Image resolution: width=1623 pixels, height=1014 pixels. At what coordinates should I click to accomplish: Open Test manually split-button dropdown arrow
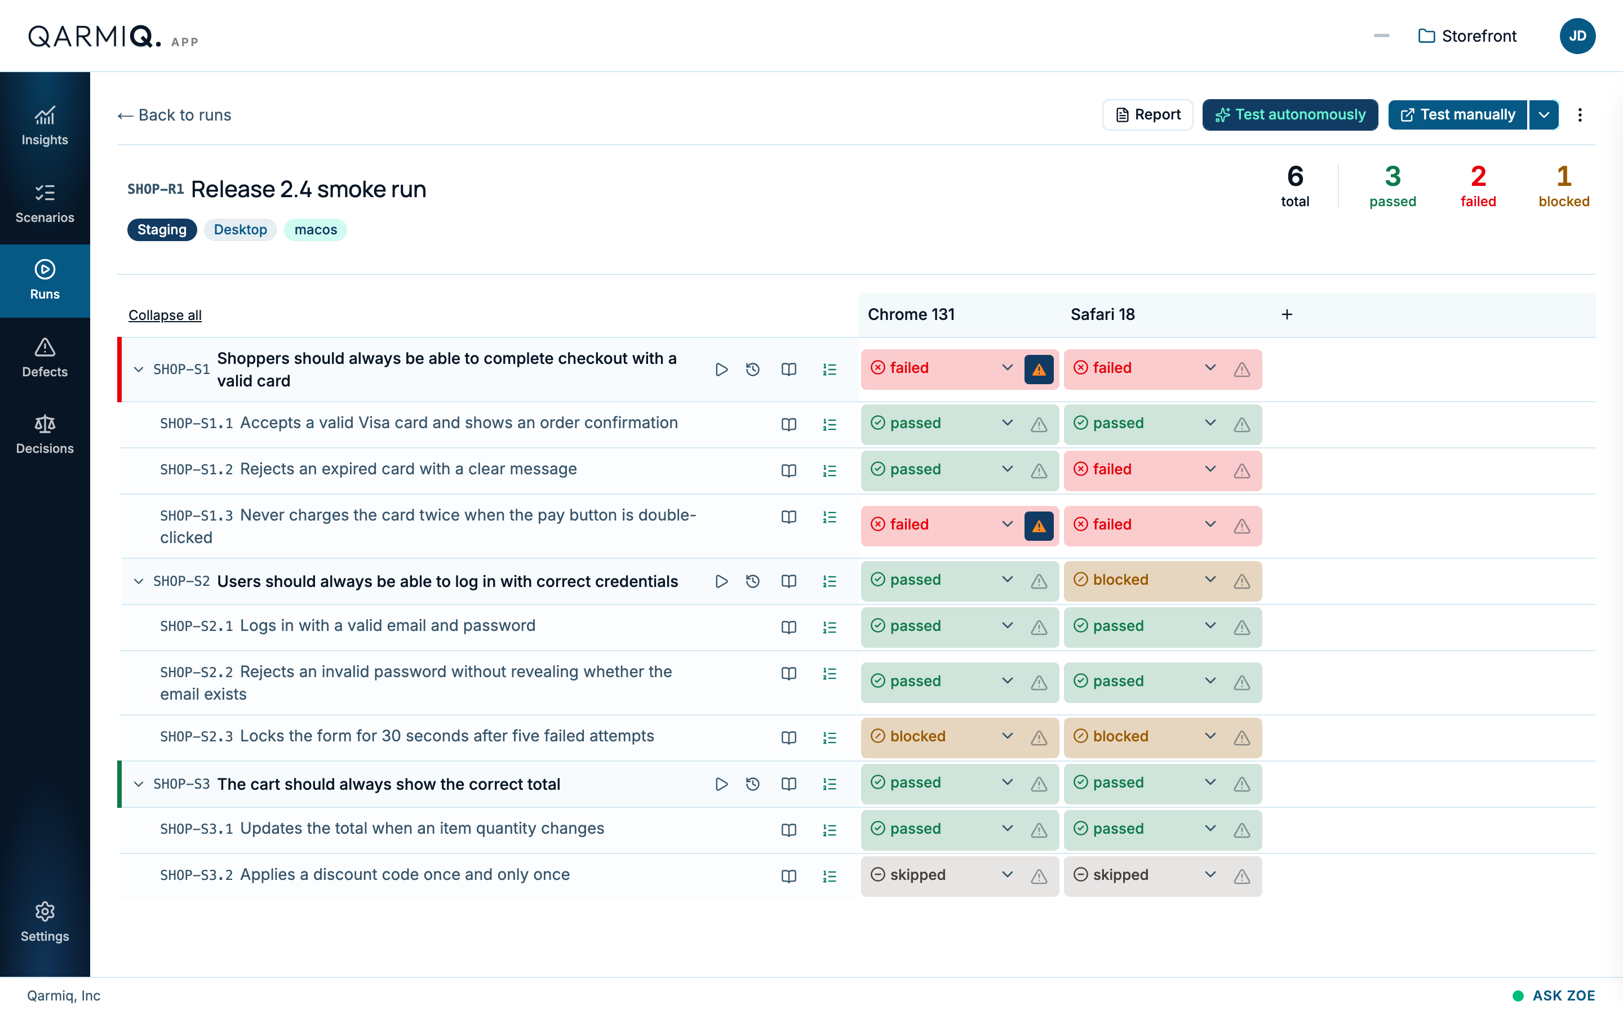point(1544,115)
